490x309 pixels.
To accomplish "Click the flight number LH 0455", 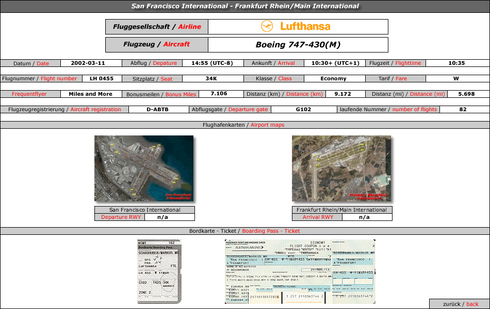I will click(x=102, y=79).
